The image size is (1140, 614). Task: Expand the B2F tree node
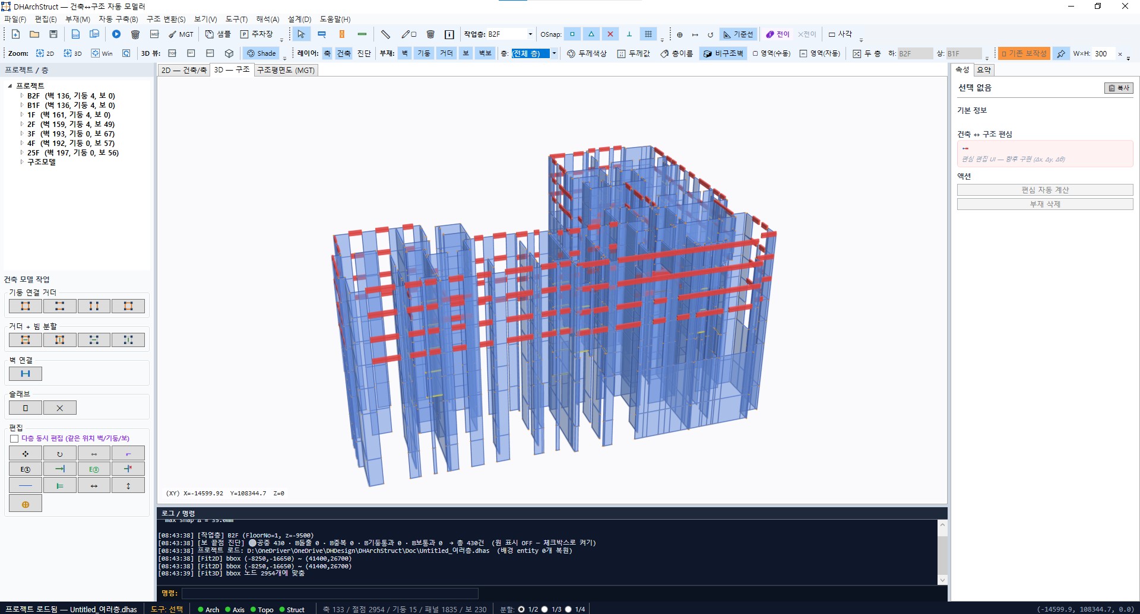click(x=22, y=96)
